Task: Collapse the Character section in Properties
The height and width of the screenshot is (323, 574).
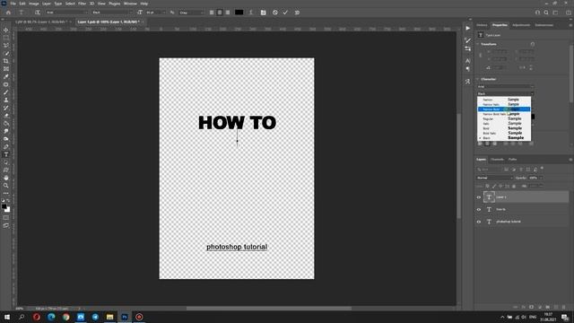Action: coord(478,79)
